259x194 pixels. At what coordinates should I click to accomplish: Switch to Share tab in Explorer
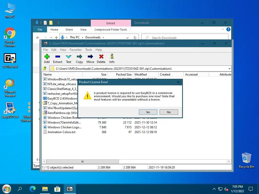(69, 30)
